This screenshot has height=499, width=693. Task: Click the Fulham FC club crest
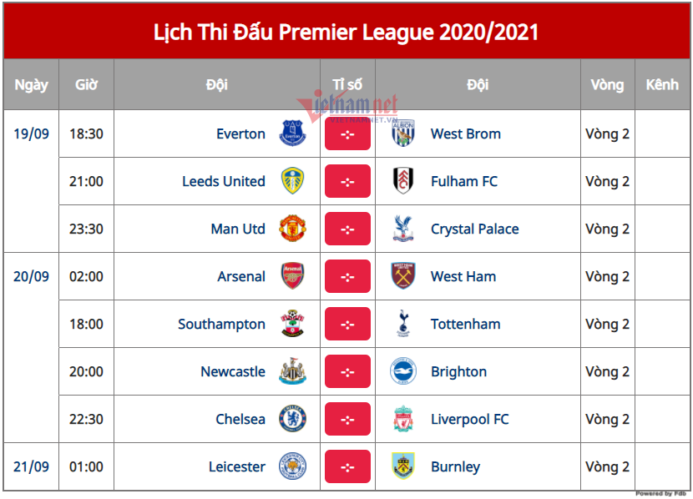(403, 181)
